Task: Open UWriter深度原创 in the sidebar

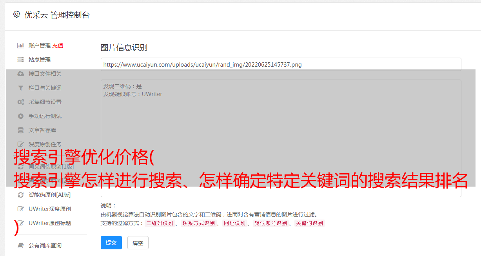Action: 50,209
